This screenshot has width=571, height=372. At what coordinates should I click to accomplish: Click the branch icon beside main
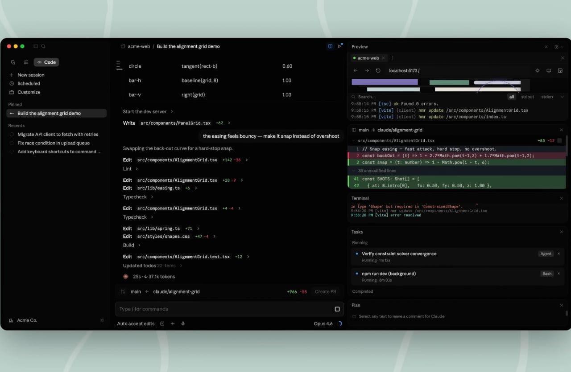coord(122,291)
